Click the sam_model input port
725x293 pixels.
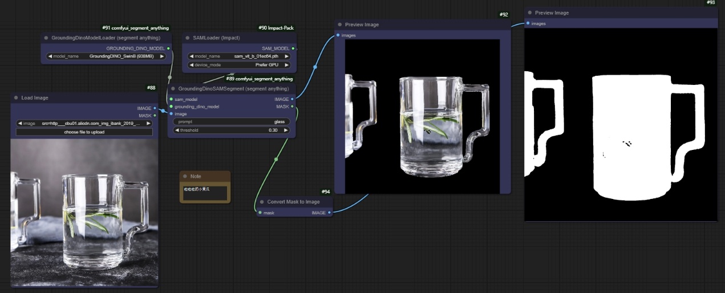click(171, 99)
